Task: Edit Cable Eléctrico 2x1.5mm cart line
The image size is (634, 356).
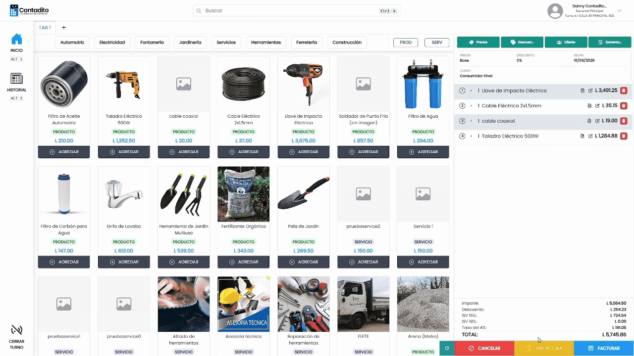Action: [x=597, y=106]
